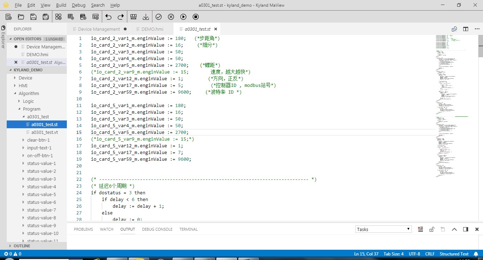
Task: Click the editor vertical scrollbar thumb
Action: [x=481, y=46]
